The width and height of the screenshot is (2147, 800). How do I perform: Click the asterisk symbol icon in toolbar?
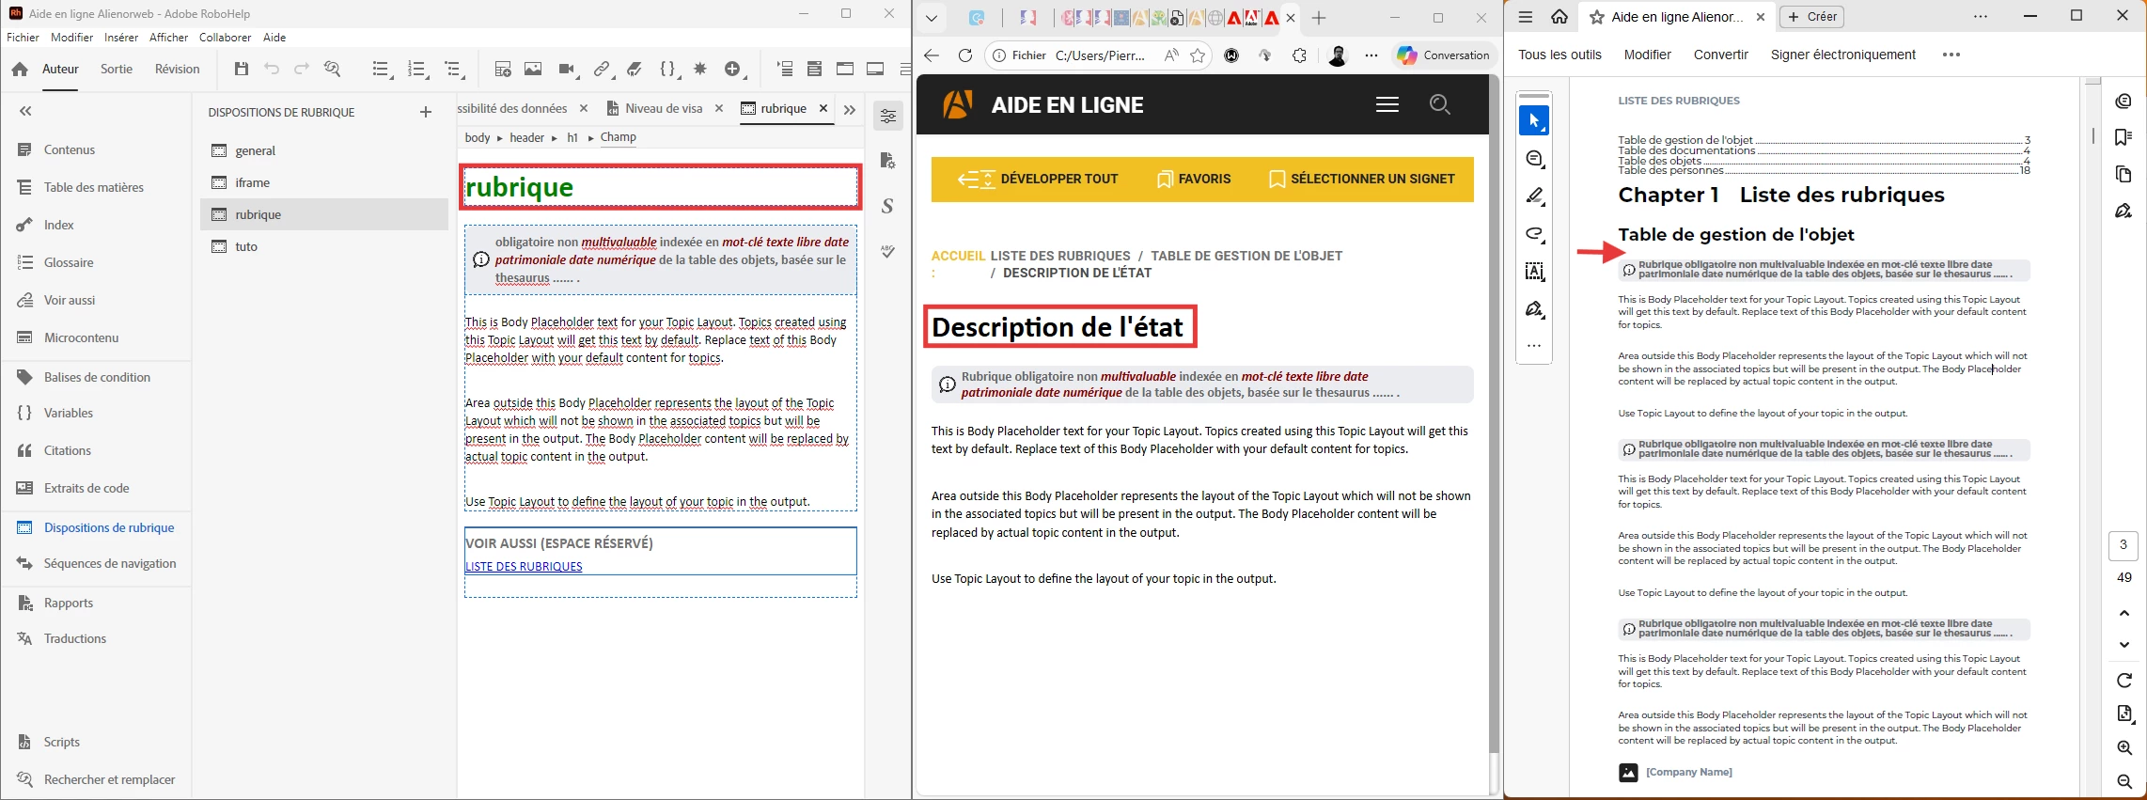[x=700, y=69]
